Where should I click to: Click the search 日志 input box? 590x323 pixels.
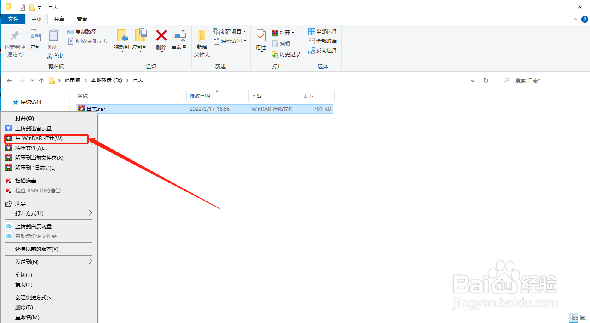(541, 80)
